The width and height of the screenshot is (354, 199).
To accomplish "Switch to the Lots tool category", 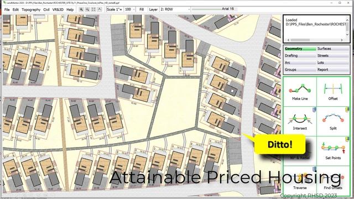I will (333, 62).
